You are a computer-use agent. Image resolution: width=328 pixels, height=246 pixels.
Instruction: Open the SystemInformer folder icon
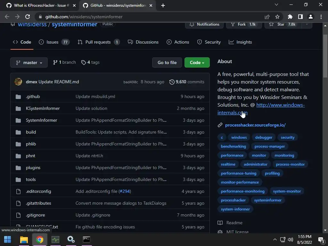(x=18, y=120)
